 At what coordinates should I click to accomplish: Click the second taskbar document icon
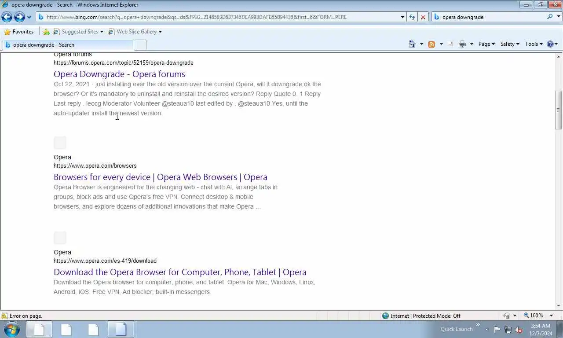click(x=66, y=329)
